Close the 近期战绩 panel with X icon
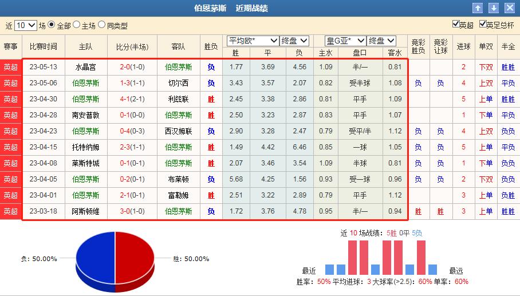Image resolution: width=520 pixels, height=296 pixels. point(509,8)
